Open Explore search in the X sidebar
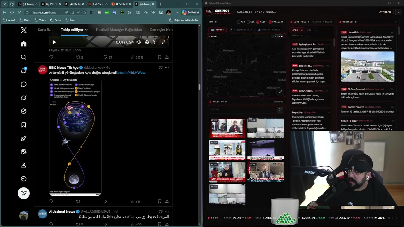This screenshot has width=404, height=227. (24, 57)
